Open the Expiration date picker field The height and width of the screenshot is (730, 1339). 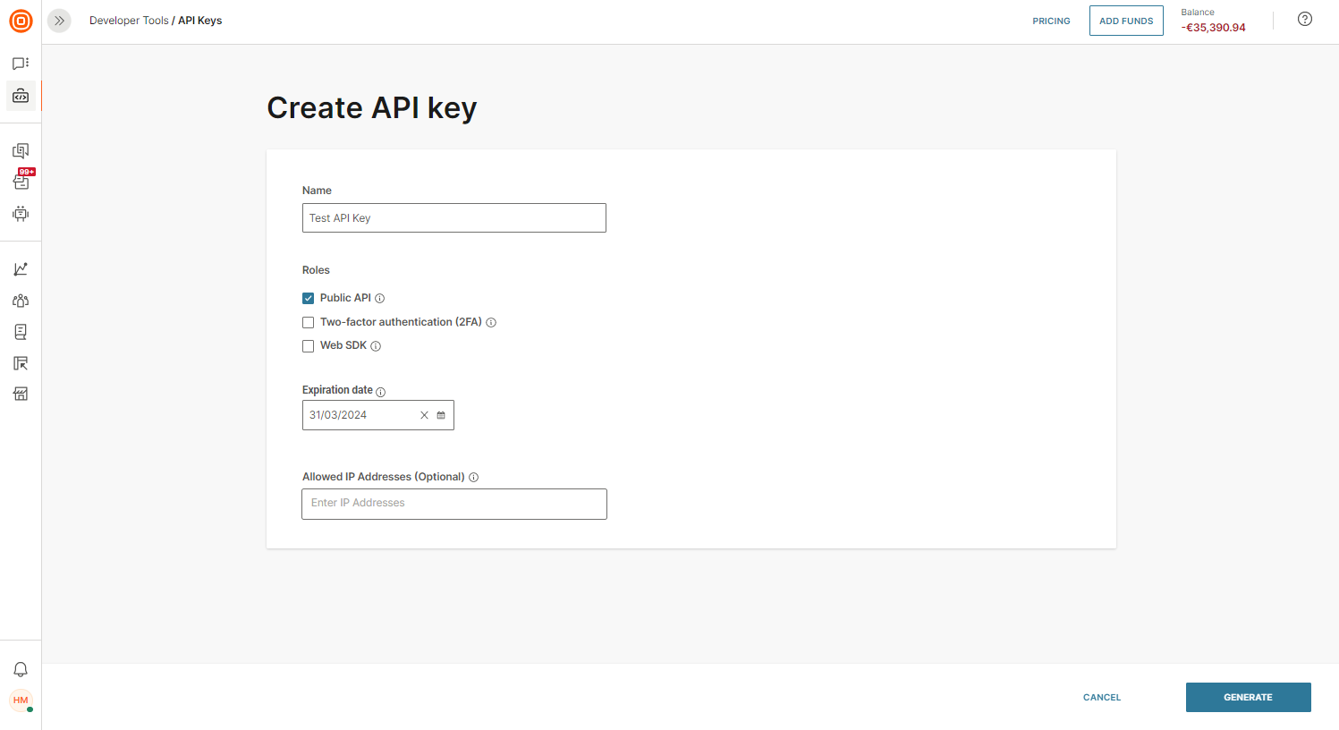(x=360, y=415)
